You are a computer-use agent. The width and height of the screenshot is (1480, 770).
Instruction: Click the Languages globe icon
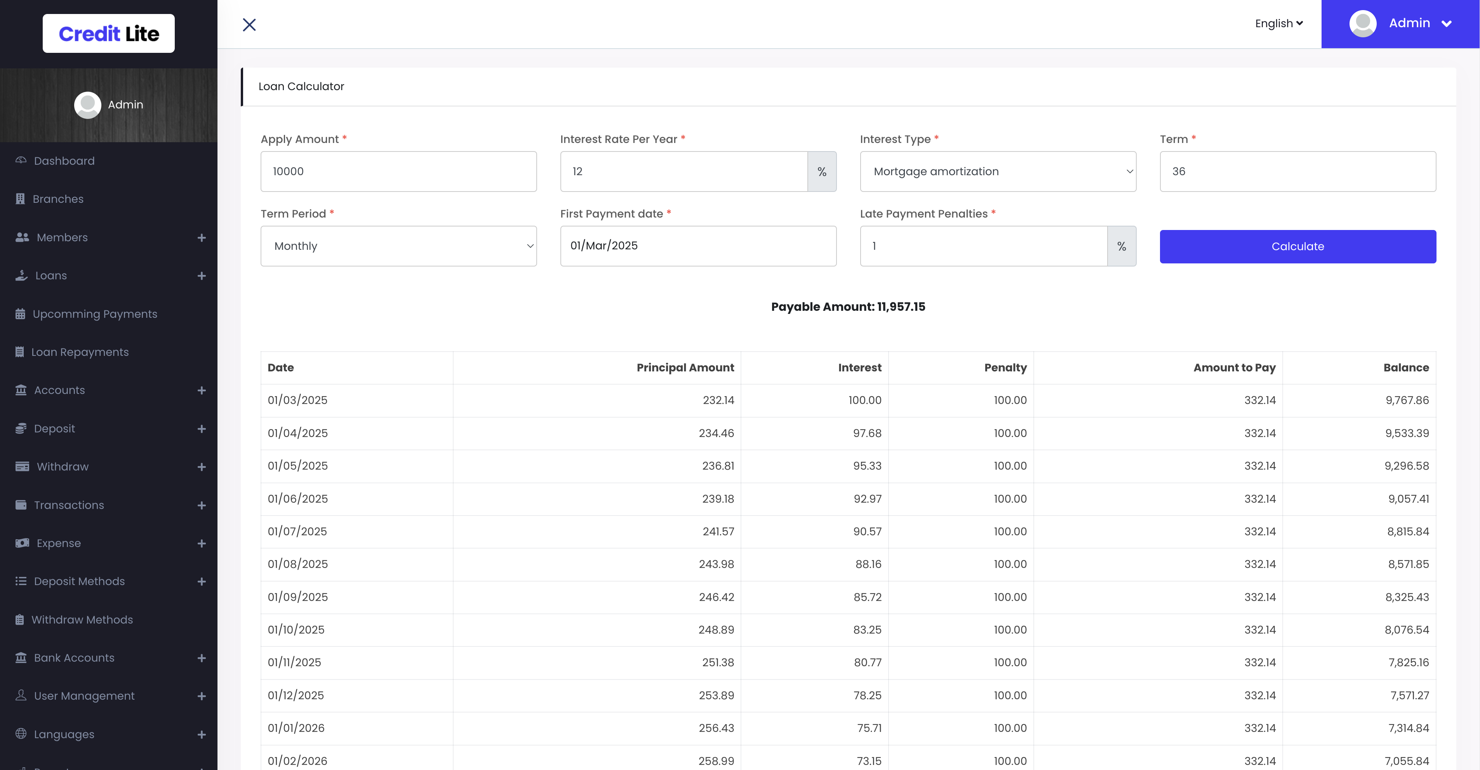pyautogui.click(x=21, y=734)
